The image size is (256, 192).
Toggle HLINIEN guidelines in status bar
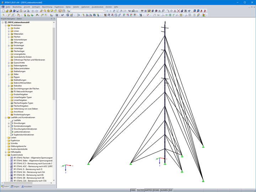(x=164, y=190)
